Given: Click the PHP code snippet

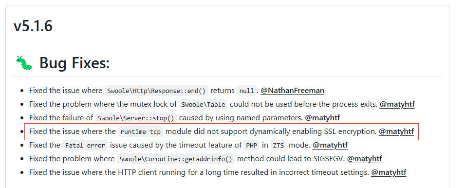Looking at the screenshot, I should [252, 145].
